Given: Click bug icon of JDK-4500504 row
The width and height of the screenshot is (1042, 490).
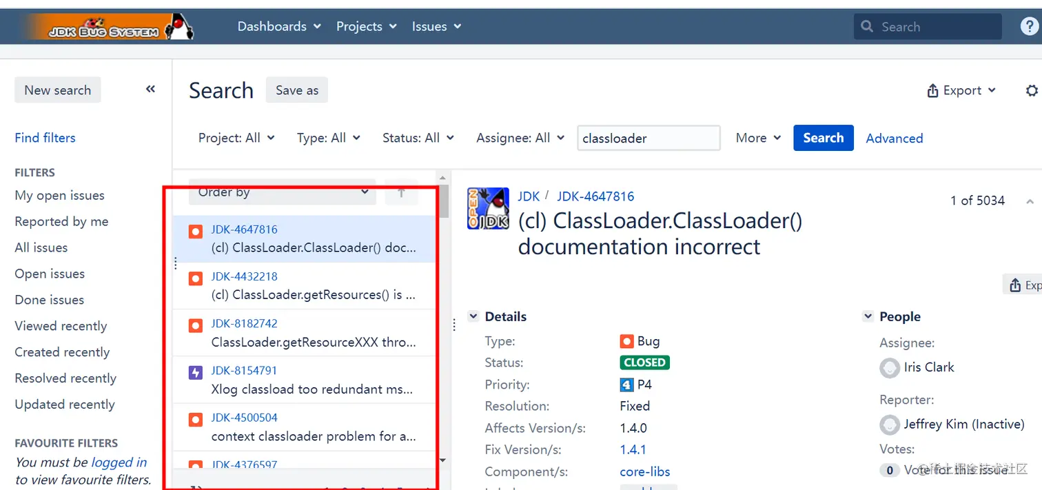Looking at the screenshot, I should (196, 420).
